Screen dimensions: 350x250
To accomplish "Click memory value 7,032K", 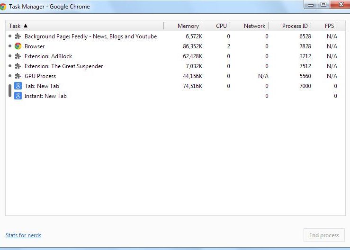I will click(x=194, y=66).
